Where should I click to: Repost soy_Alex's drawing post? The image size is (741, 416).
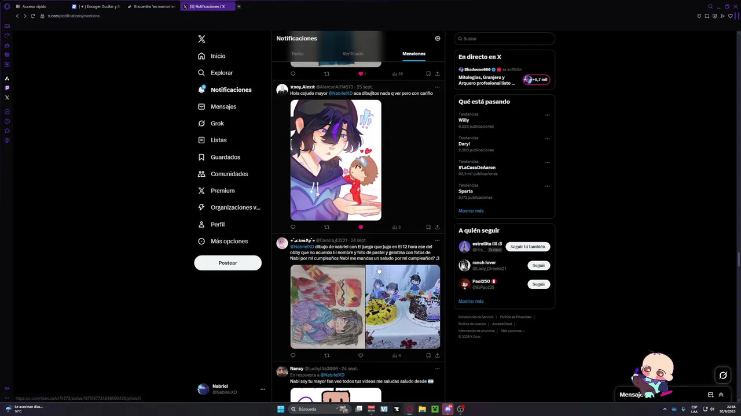(x=327, y=227)
